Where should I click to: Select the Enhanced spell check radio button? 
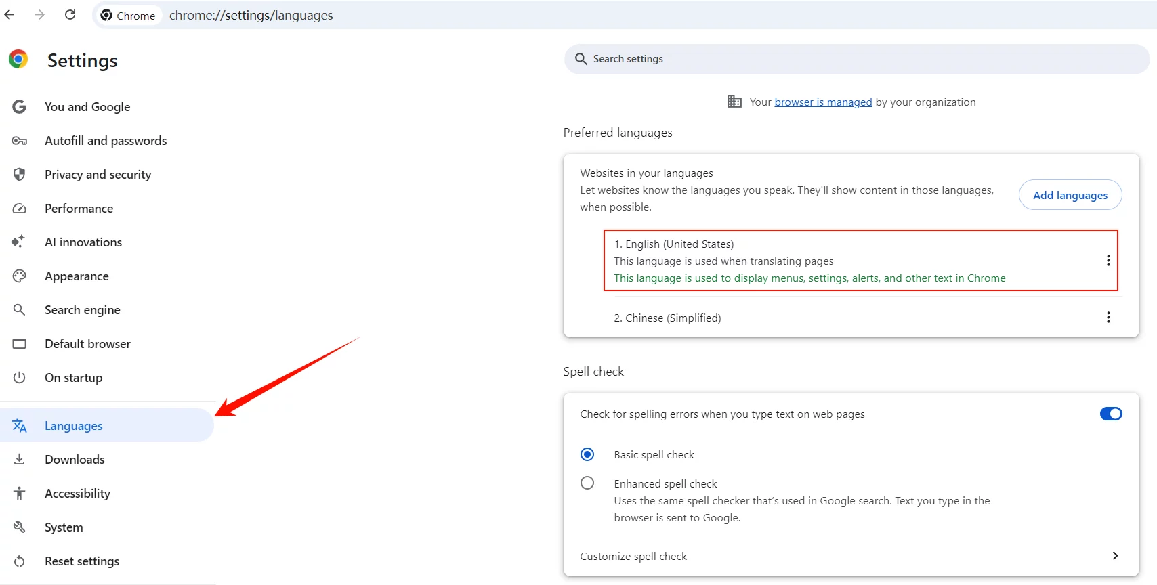587,483
